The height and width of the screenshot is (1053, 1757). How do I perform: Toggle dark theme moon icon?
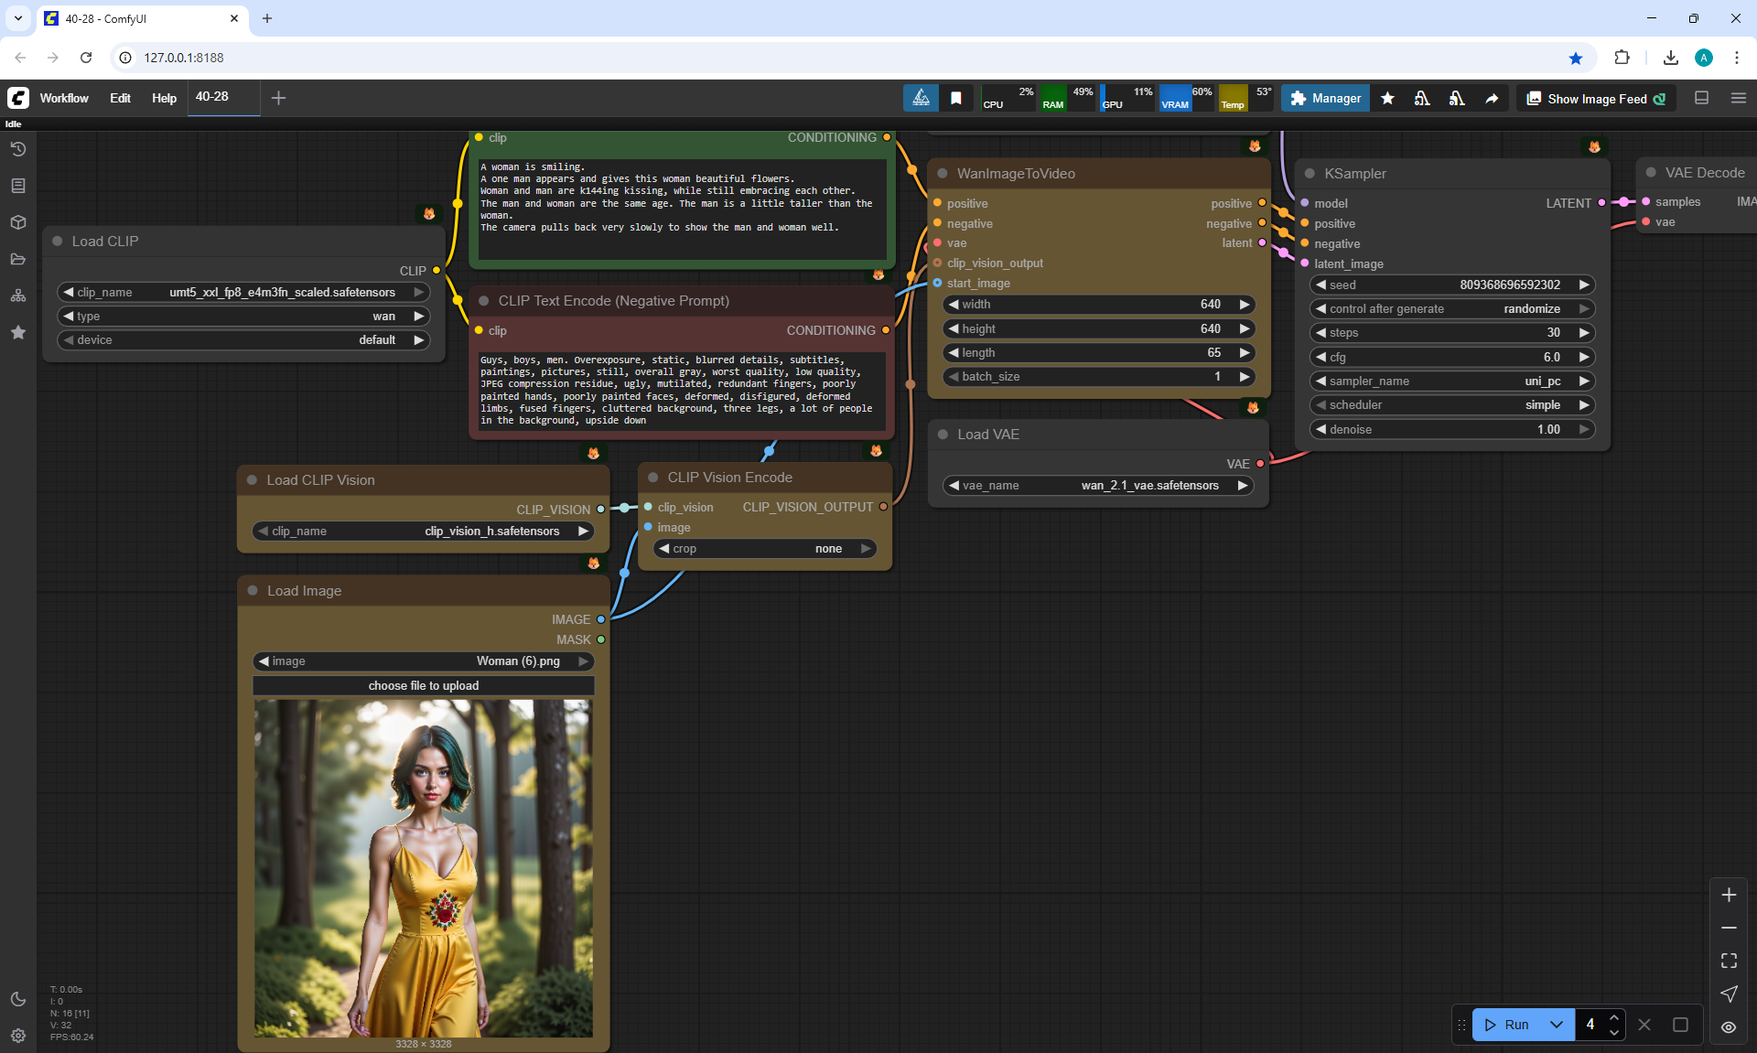click(x=17, y=999)
